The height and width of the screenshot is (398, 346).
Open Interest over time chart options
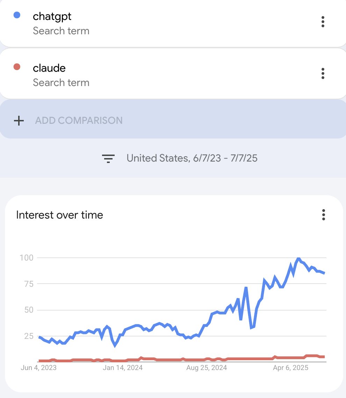pyautogui.click(x=323, y=215)
